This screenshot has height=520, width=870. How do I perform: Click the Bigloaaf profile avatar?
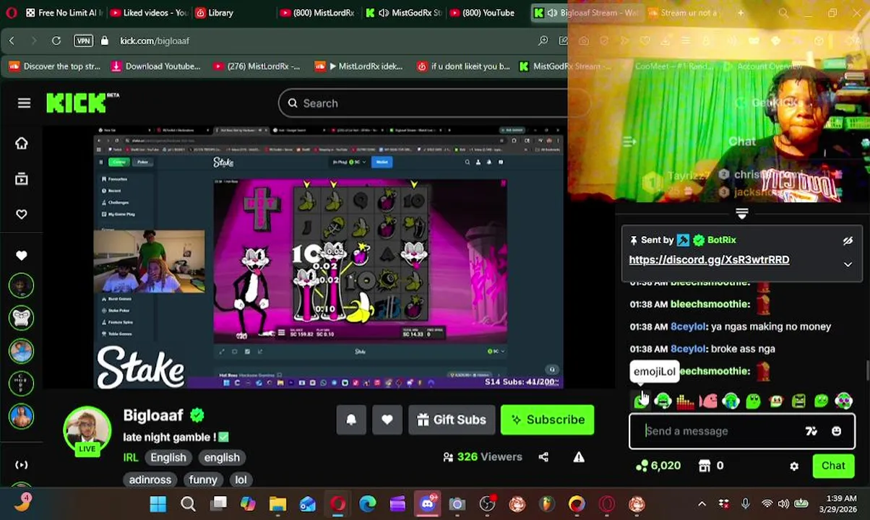pyautogui.click(x=87, y=431)
